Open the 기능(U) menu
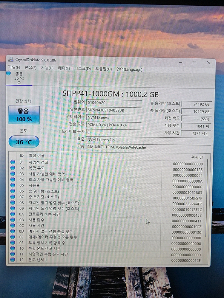Screen dimensions: 224x298 [47, 68]
